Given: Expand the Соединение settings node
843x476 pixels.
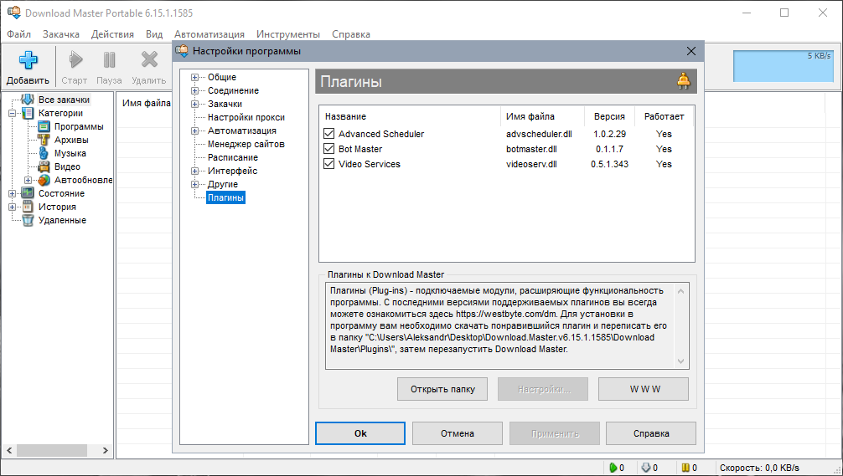Looking at the screenshot, I should click(194, 90).
